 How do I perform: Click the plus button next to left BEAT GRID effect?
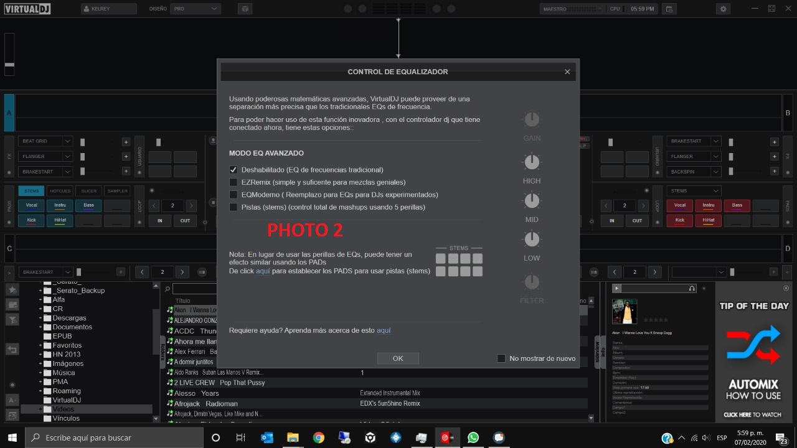126,142
